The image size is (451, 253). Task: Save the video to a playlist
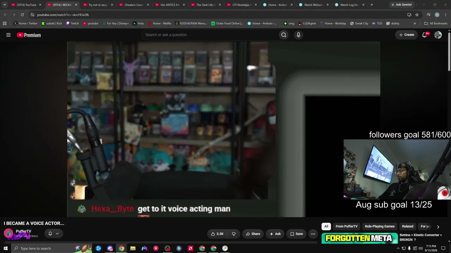pos(296,234)
